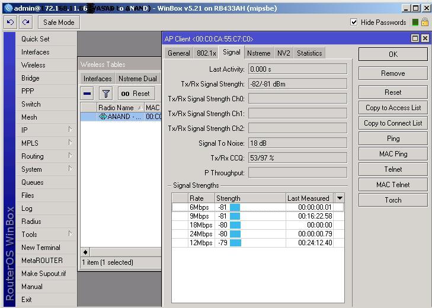Click the Reset button in AP Client

(393, 92)
